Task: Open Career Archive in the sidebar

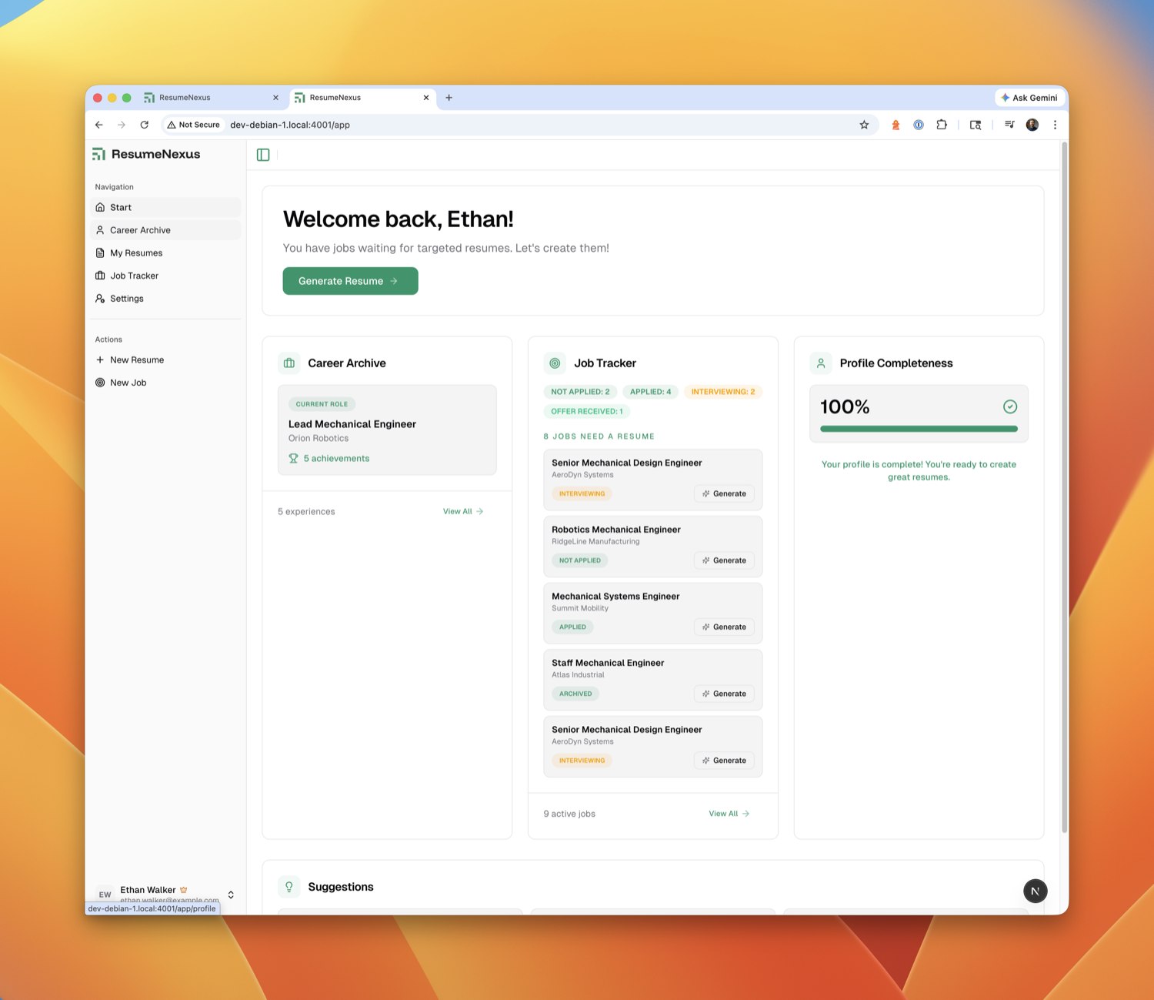Action: [140, 230]
